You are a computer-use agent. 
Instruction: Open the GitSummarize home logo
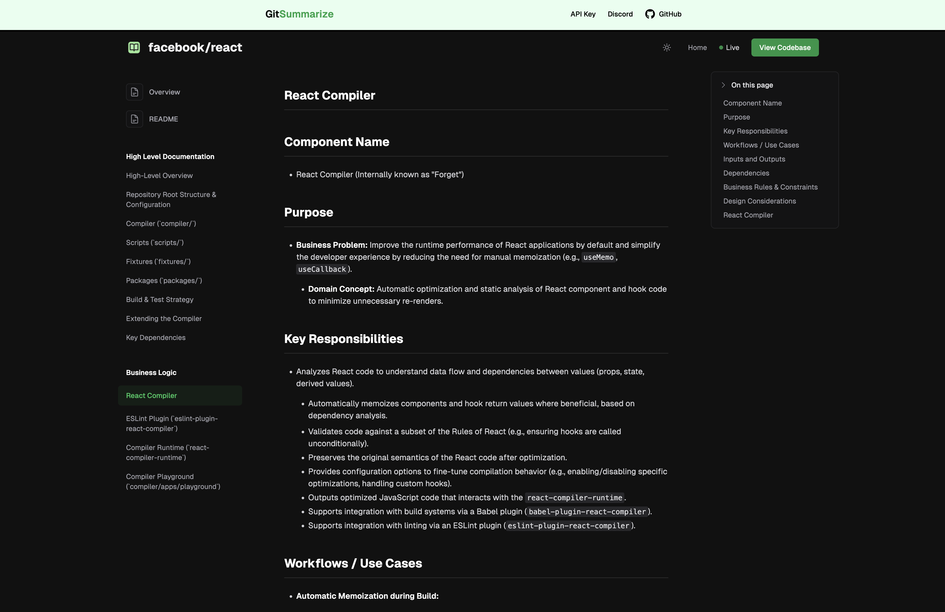coord(299,14)
